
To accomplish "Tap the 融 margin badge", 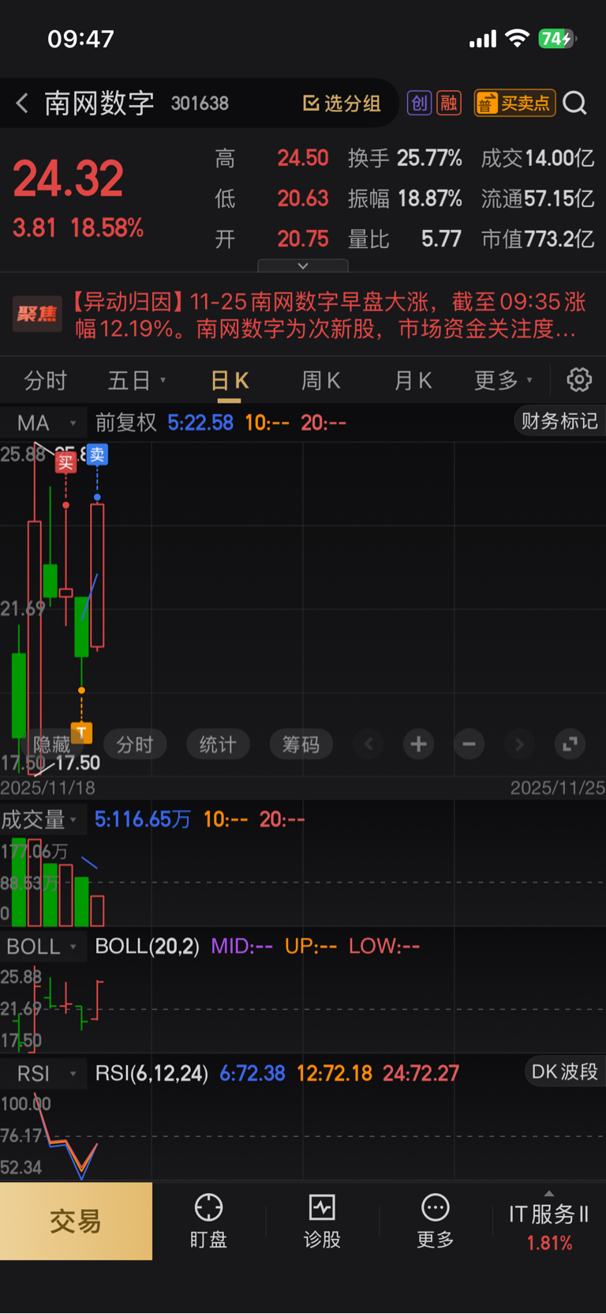I will click(x=449, y=103).
